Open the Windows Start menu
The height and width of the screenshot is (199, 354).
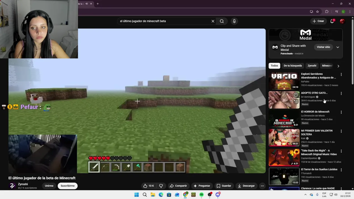[136, 195]
